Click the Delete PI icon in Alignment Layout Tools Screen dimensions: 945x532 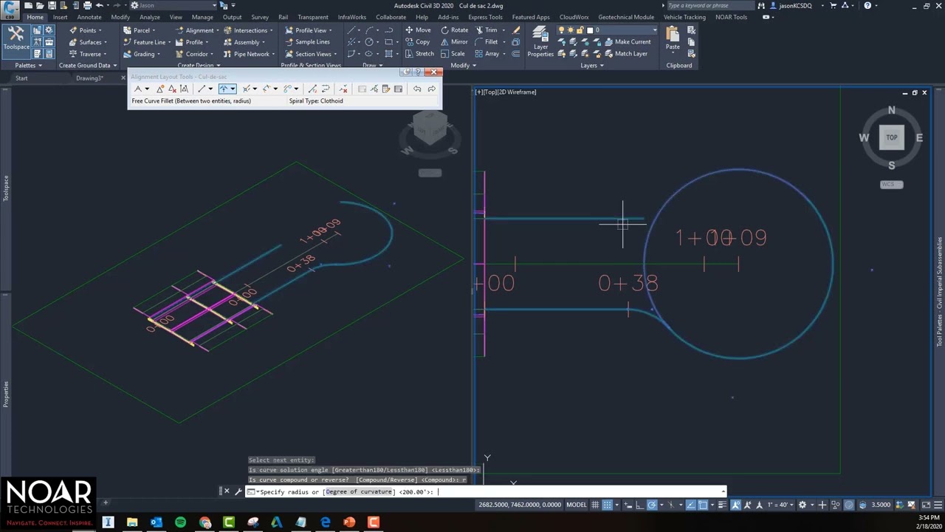pos(172,89)
